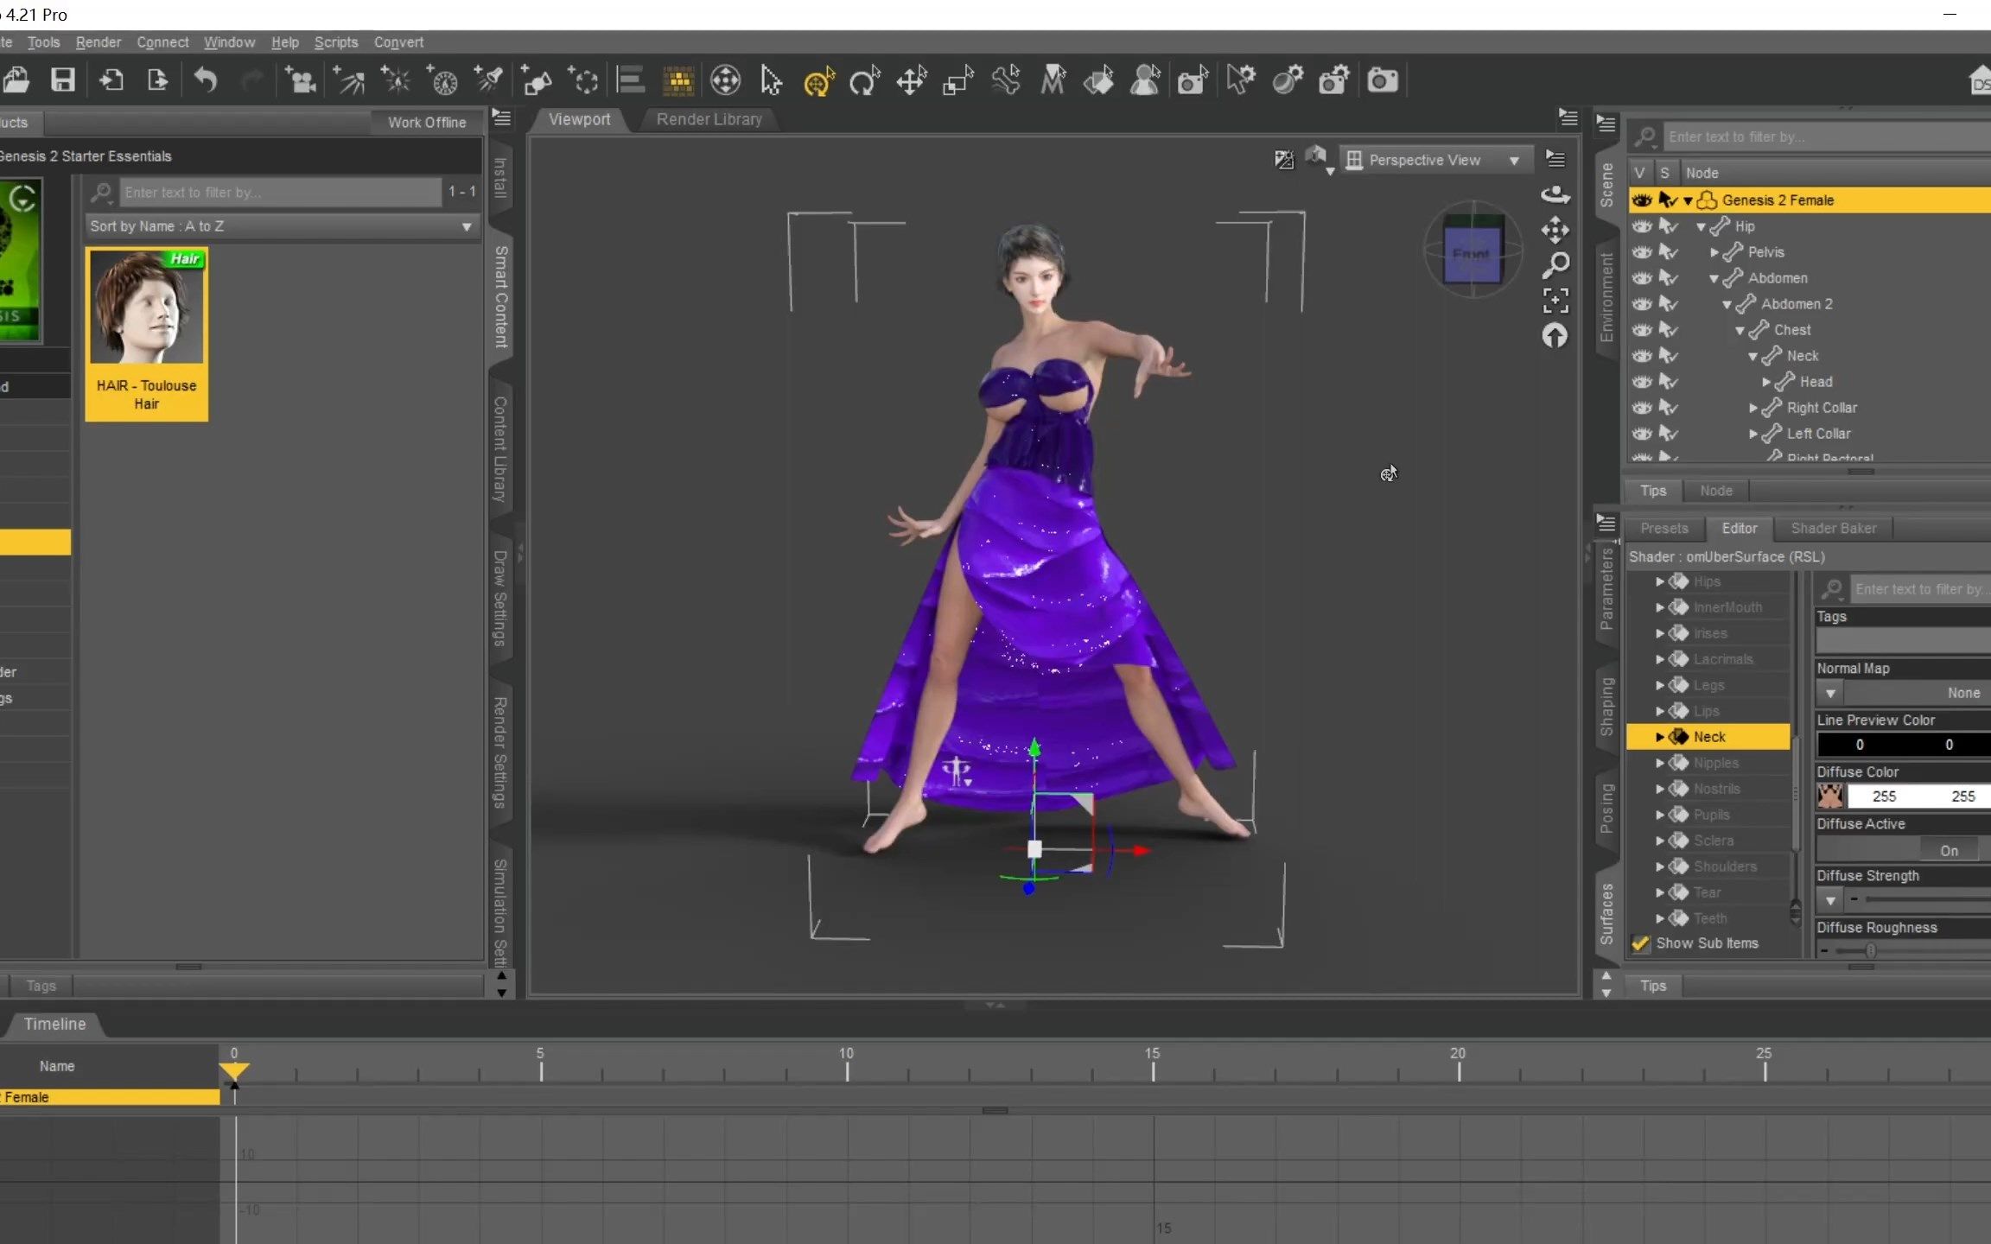This screenshot has height=1244, width=1991.
Task: Toggle visibility eye for Chest node
Action: [x=1641, y=330]
